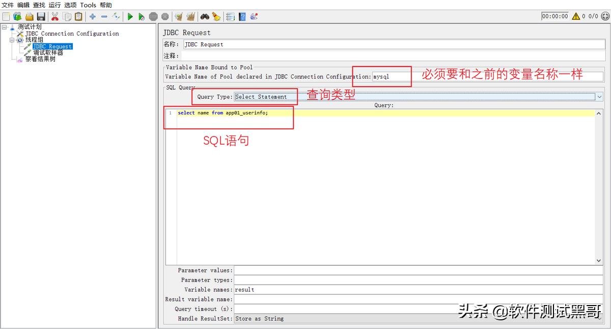
Task: Reset search with yellow broom icon
Action: [x=216, y=16]
